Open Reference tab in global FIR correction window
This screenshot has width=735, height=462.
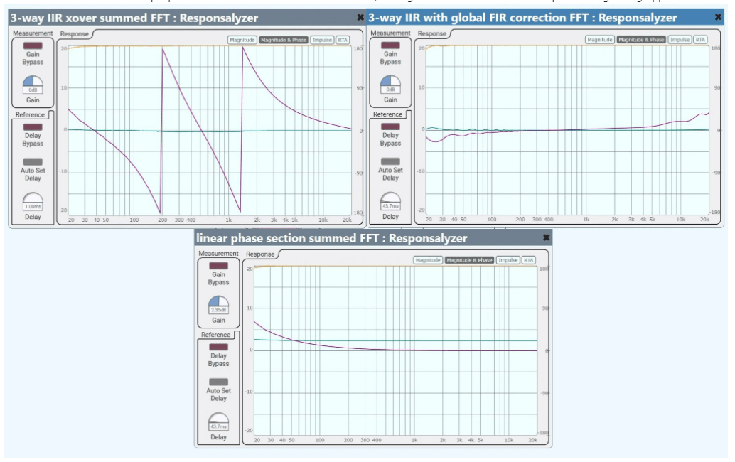click(387, 114)
